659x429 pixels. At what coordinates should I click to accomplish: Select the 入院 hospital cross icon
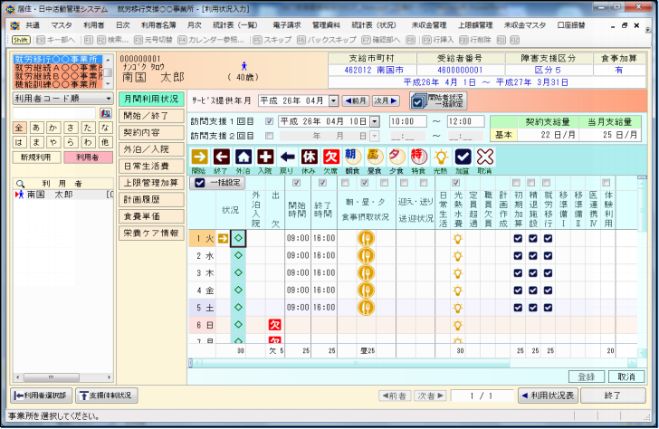(265, 156)
